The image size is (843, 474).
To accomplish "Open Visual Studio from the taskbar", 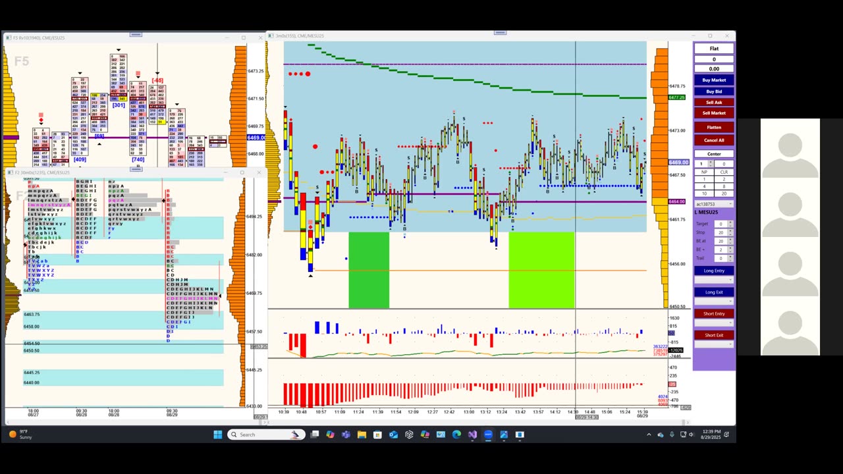I will 472,434.
